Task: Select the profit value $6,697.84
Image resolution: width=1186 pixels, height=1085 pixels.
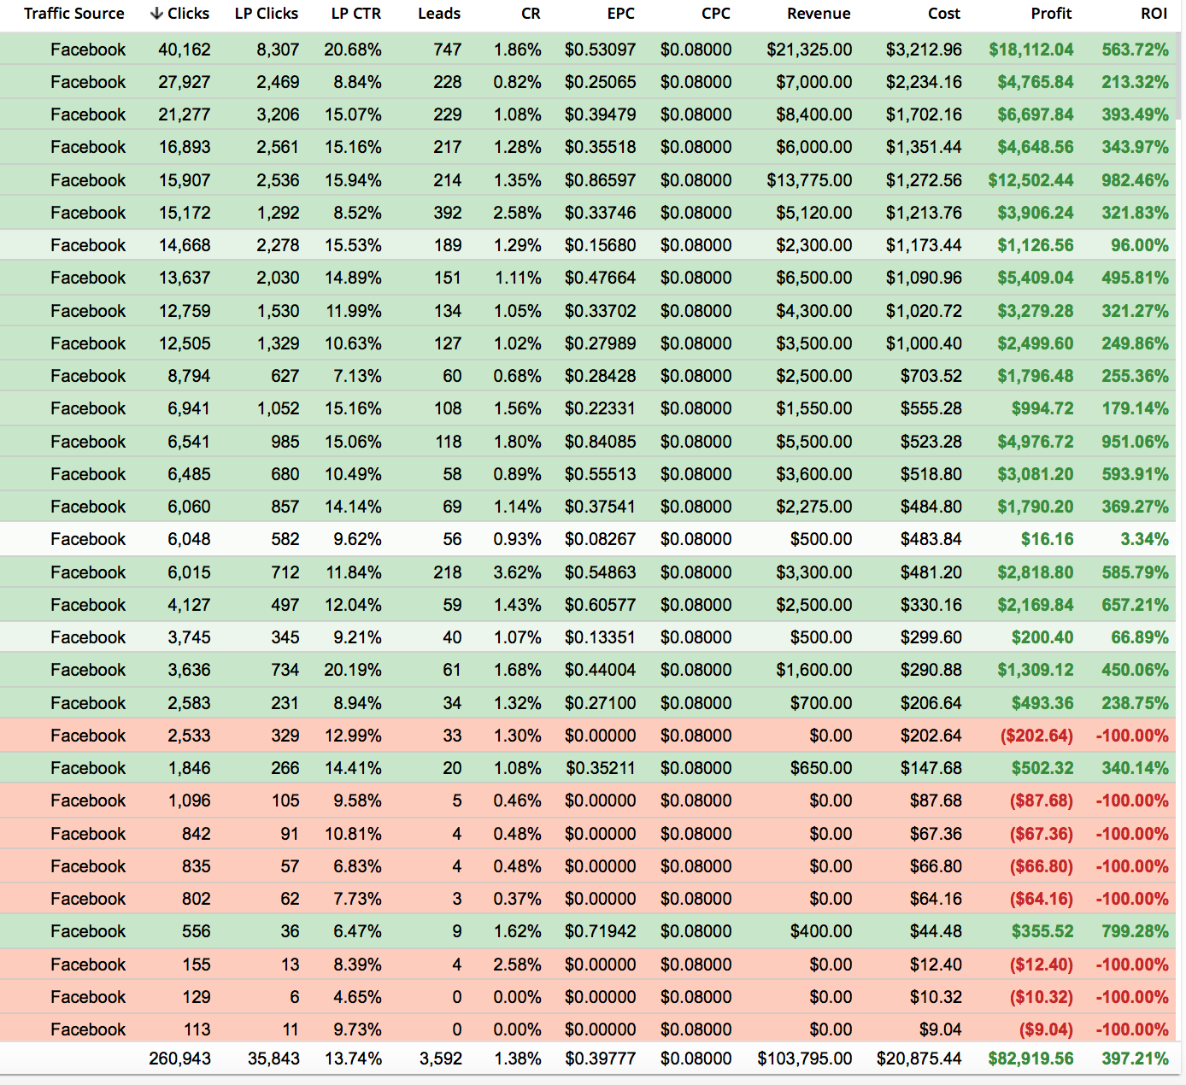Action: tap(1036, 114)
